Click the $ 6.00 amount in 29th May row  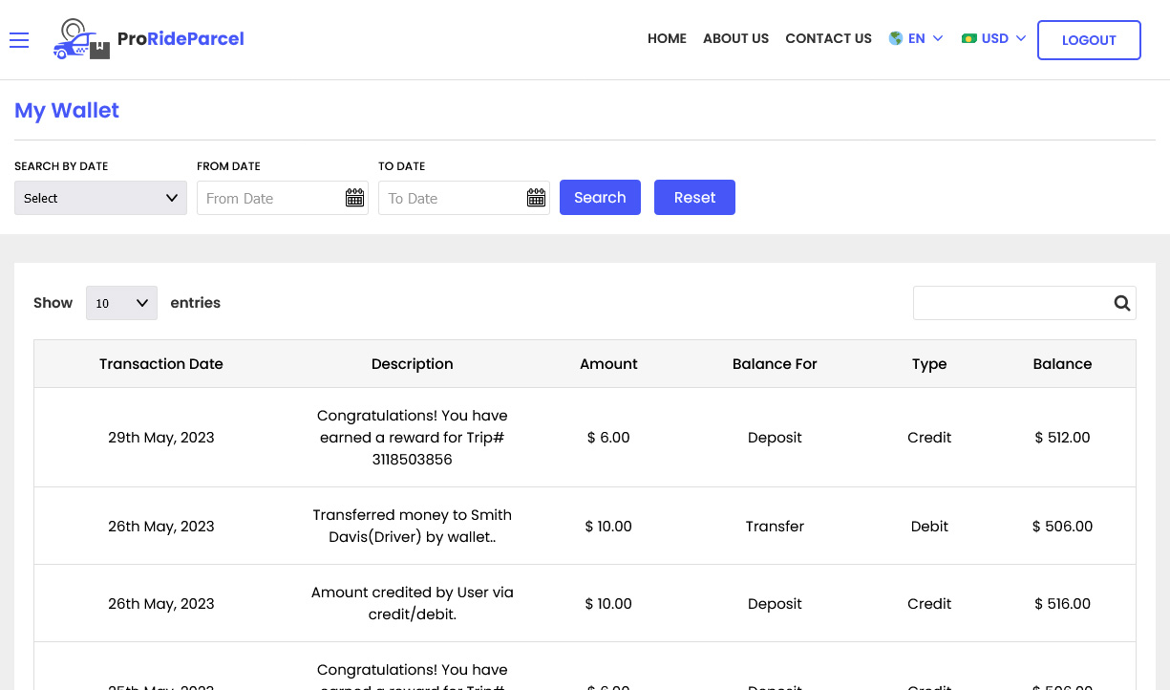[x=608, y=438]
